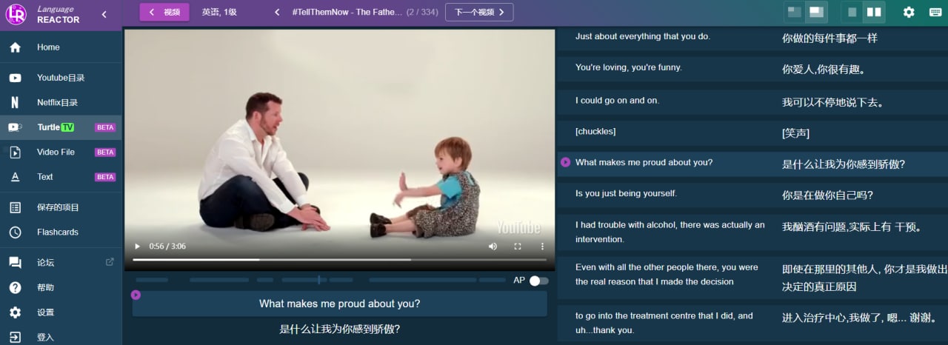Open the Youtube目录 catalogue

pos(61,78)
